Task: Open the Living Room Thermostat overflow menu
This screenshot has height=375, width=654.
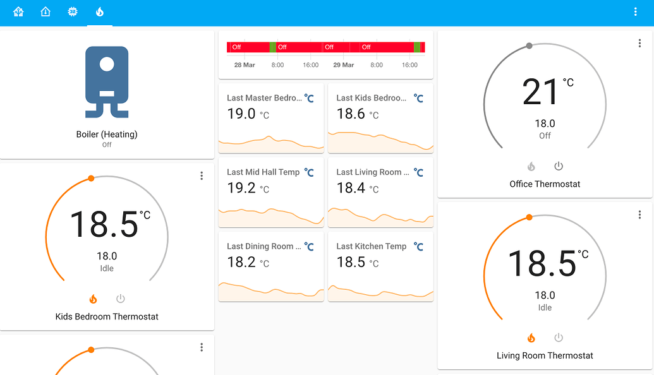Action: pos(639,214)
